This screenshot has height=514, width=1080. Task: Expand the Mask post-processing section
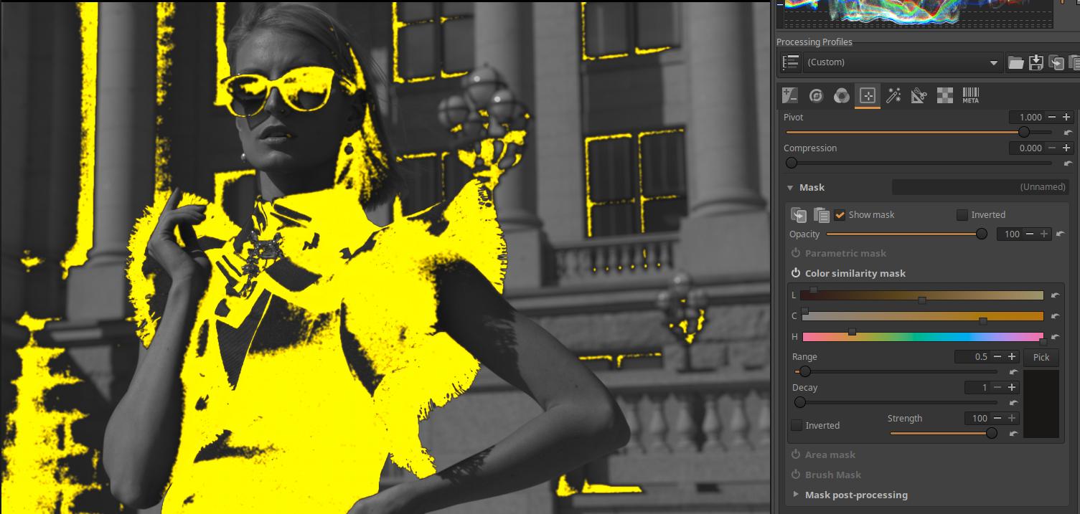pyautogui.click(x=796, y=495)
